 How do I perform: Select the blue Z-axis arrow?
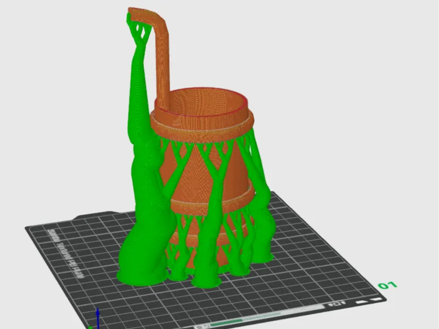(98, 318)
